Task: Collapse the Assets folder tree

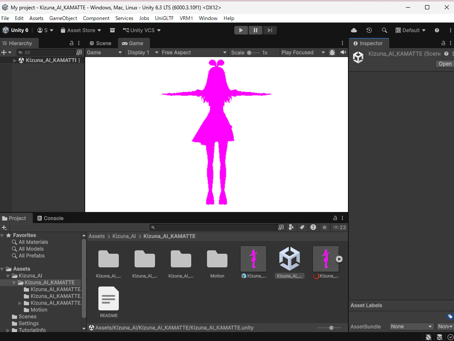Action: coord(2,269)
